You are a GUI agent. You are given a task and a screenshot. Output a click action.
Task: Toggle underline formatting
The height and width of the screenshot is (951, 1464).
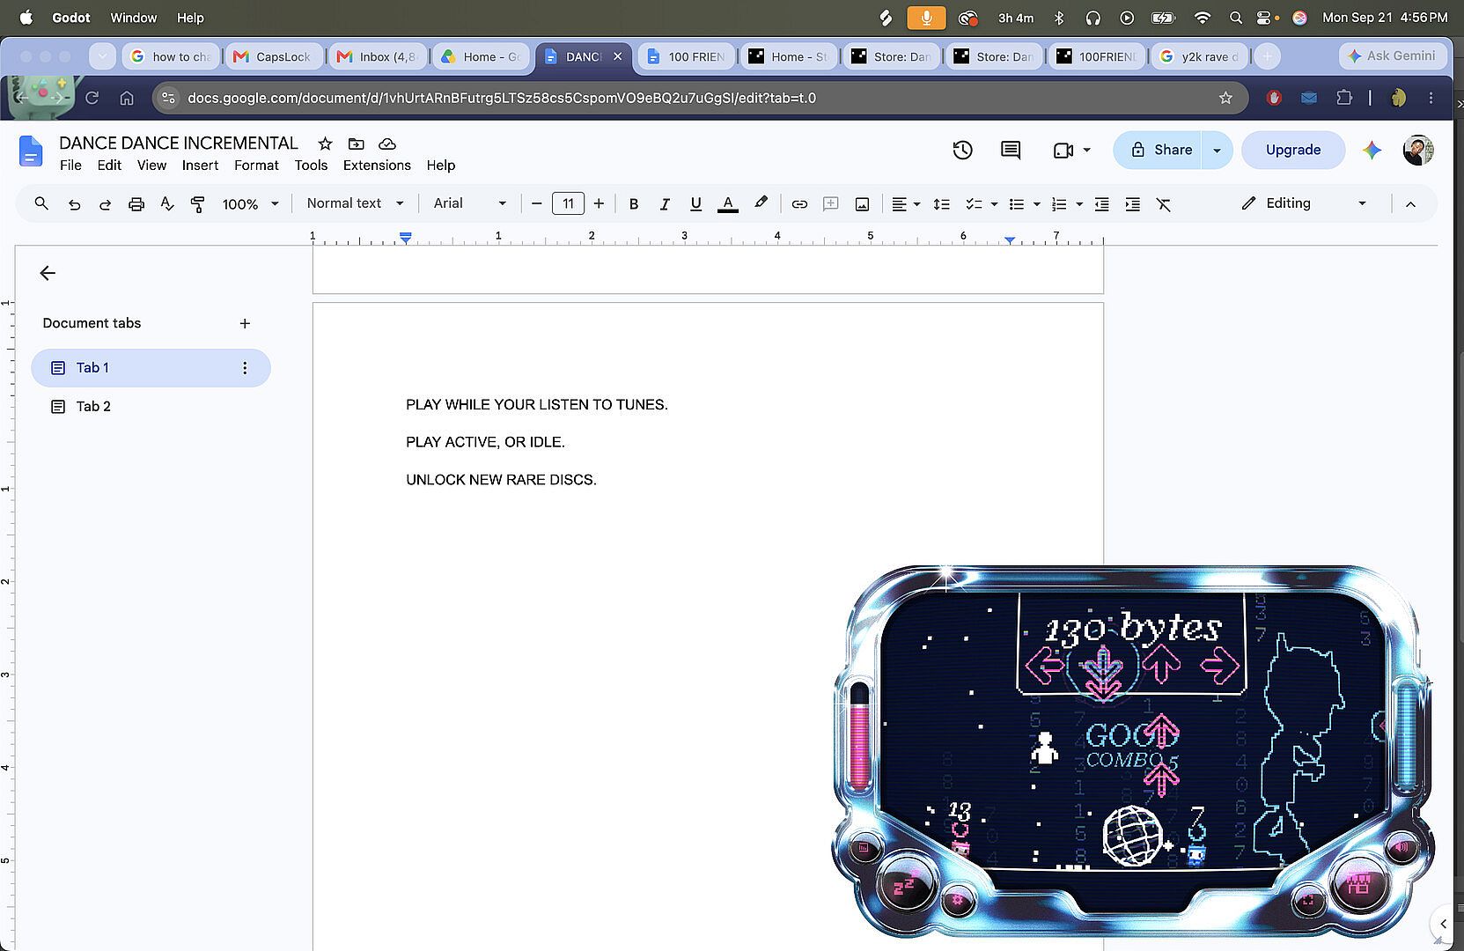(x=695, y=203)
